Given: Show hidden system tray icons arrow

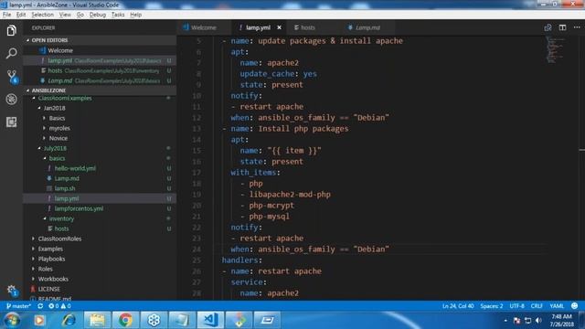Looking at the screenshot, I should (505, 321).
